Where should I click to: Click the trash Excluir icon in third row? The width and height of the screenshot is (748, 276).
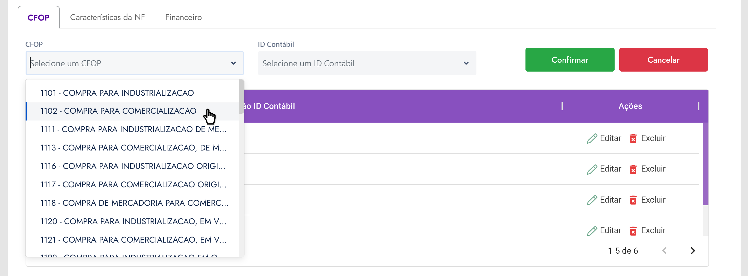click(633, 200)
